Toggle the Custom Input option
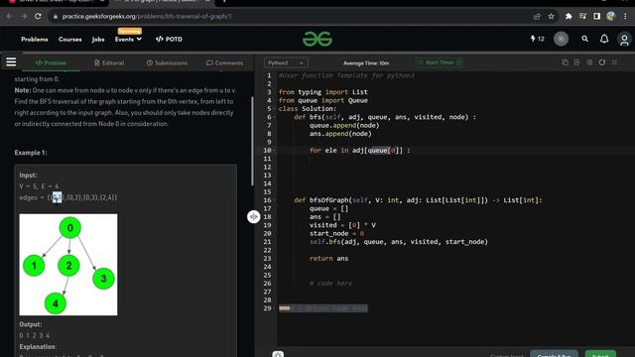The width and height of the screenshot is (635, 357). (x=507, y=355)
